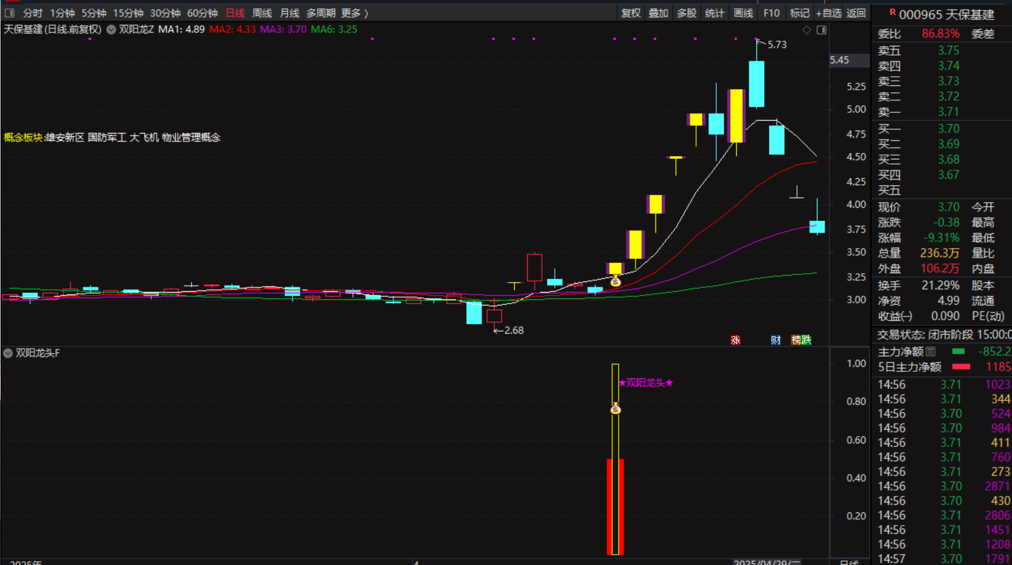
Task: Switch to the 分时 intraday tab
Action: (32, 13)
